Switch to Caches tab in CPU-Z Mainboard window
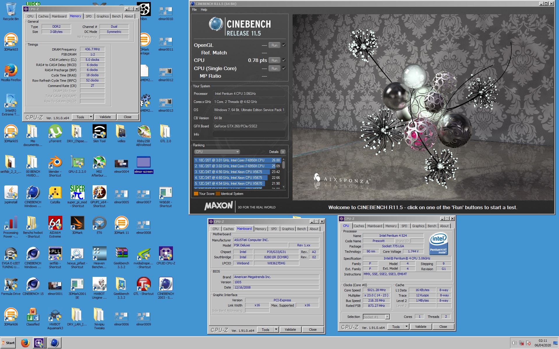Image resolution: width=559 pixels, height=349 pixels. coord(228,229)
